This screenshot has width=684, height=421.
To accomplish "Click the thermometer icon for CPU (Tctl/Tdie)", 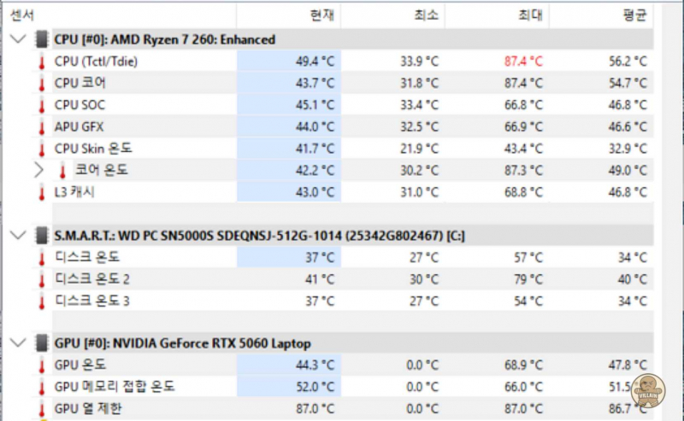I will click(40, 61).
